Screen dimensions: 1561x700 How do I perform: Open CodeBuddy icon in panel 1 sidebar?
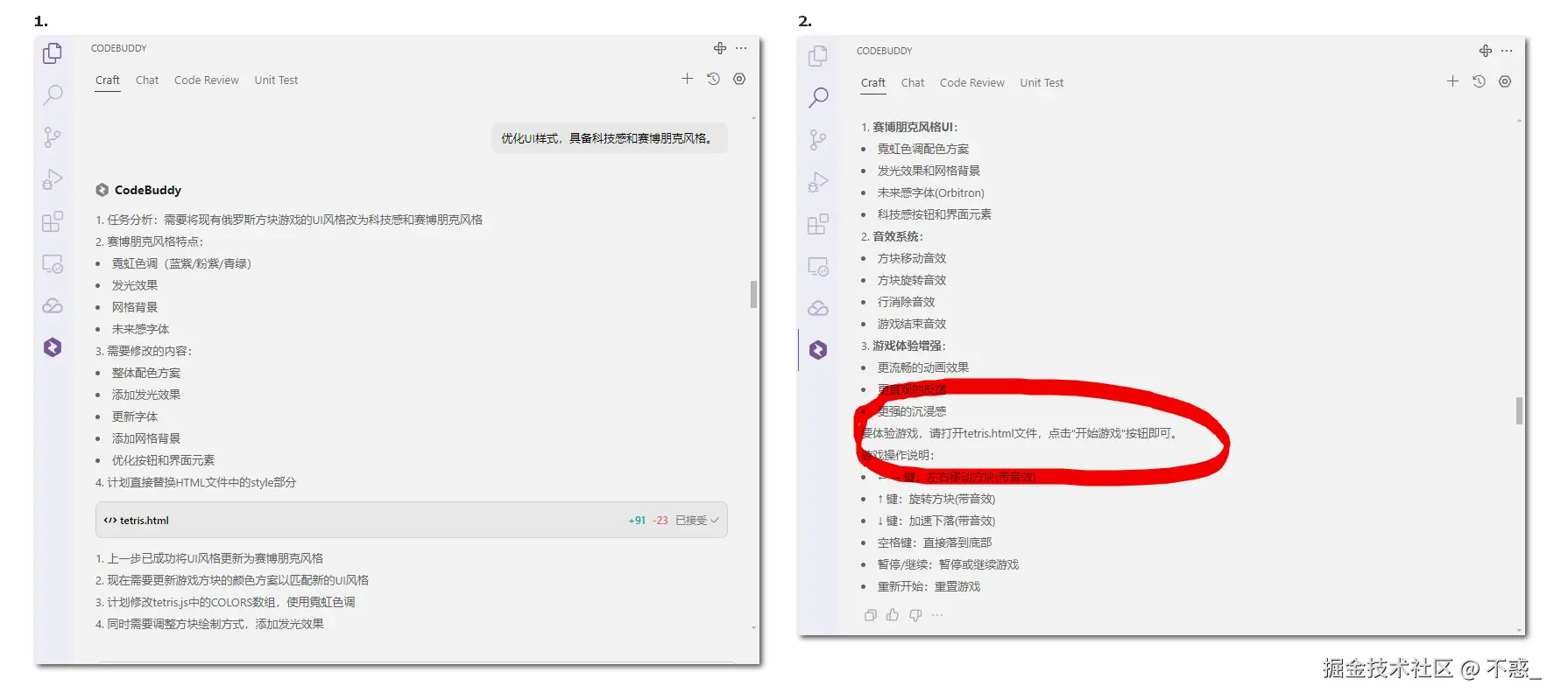tap(53, 347)
